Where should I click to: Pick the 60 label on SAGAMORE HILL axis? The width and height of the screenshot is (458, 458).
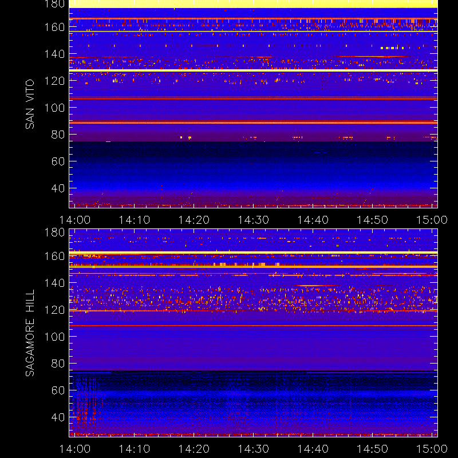pos(58,390)
